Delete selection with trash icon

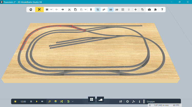point(91,9)
